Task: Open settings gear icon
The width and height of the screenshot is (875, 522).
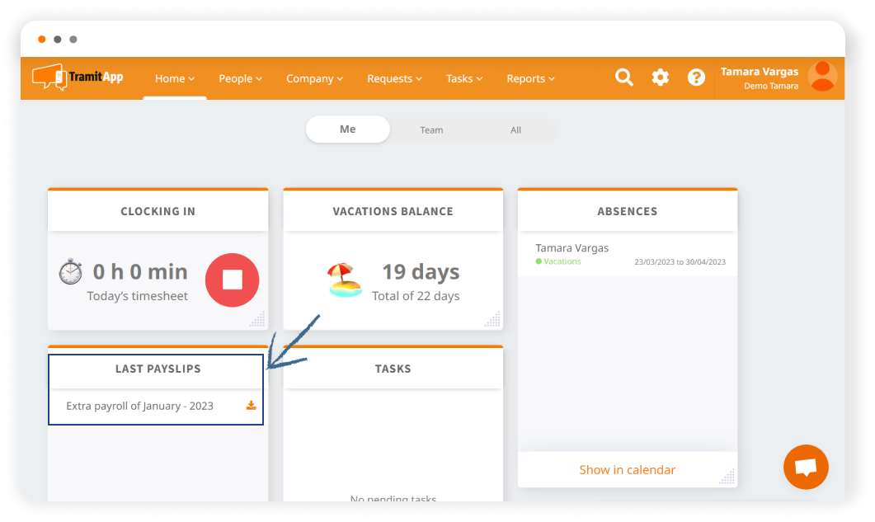Action: [661, 78]
